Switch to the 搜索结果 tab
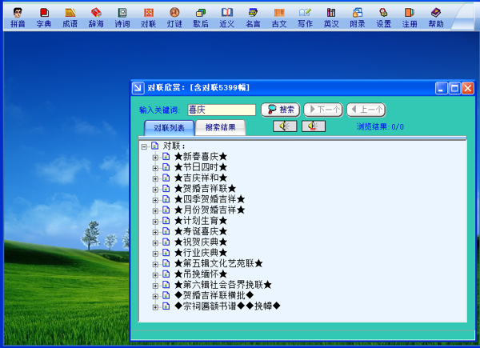The height and width of the screenshot is (348, 480). tap(220, 127)
